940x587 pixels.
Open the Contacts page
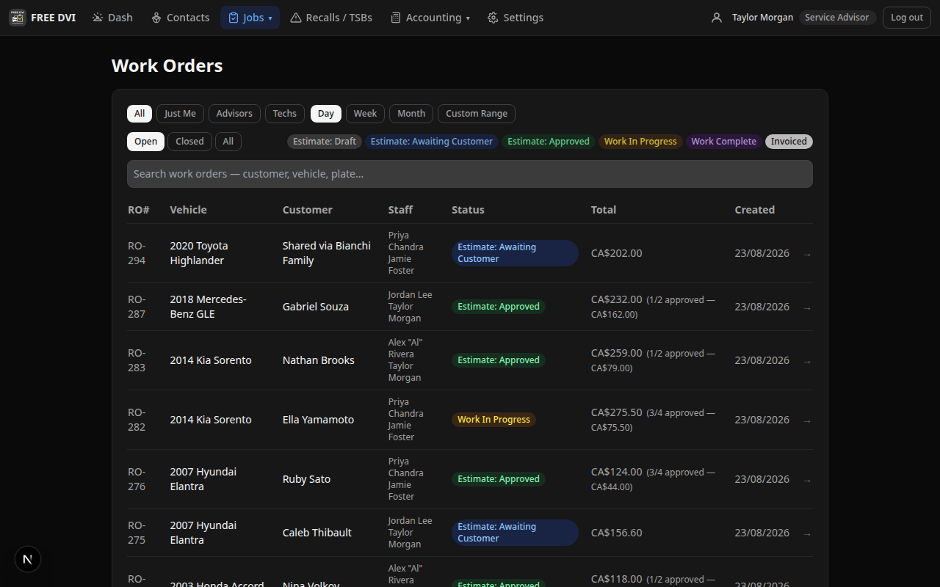point(180,18)
